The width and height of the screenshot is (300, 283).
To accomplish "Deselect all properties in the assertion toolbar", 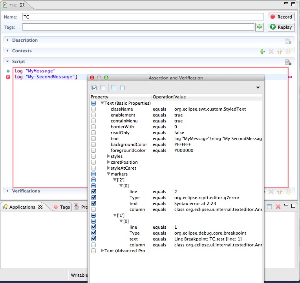I will tap(103, 88).
